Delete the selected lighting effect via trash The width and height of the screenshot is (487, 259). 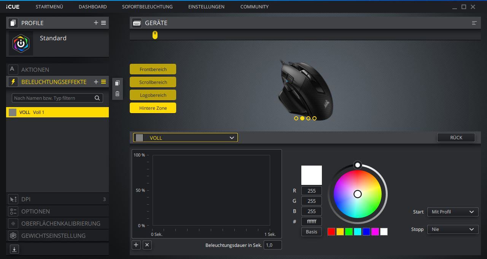coord(117,94)
